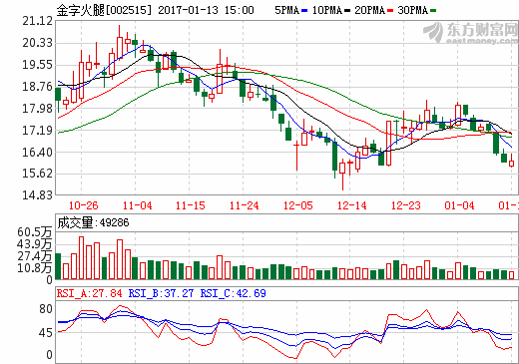Image resolution: width=519 pixels, height=364 pixels.
Task: Select the 12-05 date axis label
Action: tap(298, 205)
